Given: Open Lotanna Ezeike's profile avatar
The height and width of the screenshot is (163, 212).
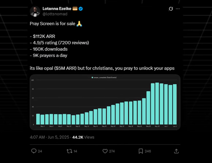Looking at the screenshot, I should point(35,11).
